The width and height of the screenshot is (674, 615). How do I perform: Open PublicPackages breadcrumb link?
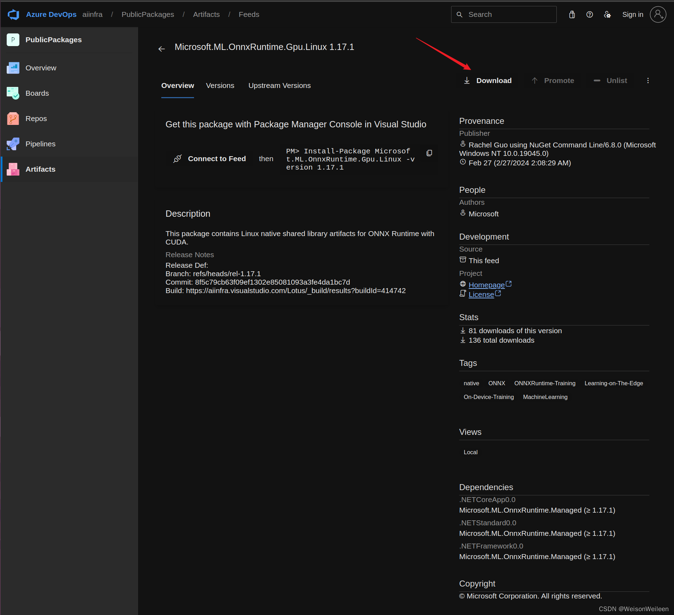pos(148,14)
